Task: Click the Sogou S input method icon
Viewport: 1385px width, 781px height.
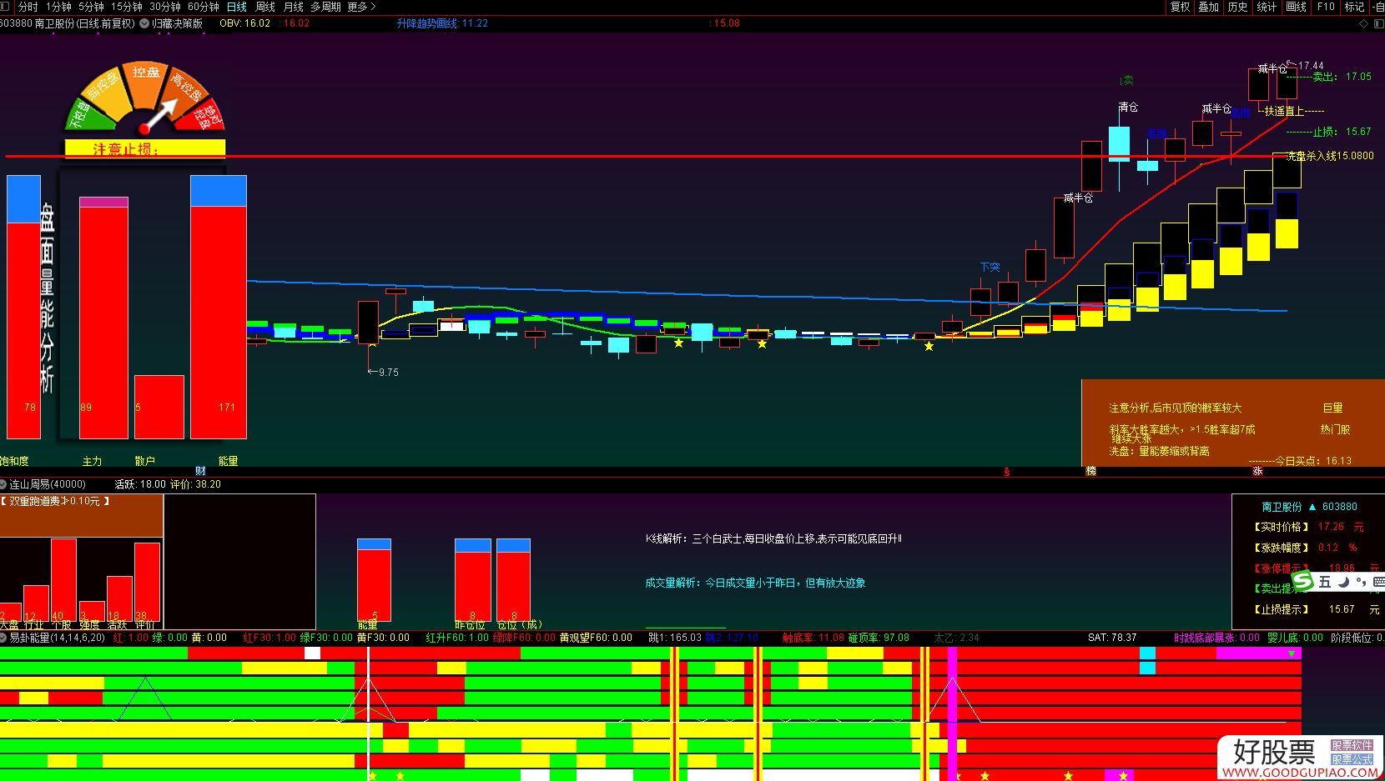Action: tap(1302, 580)
